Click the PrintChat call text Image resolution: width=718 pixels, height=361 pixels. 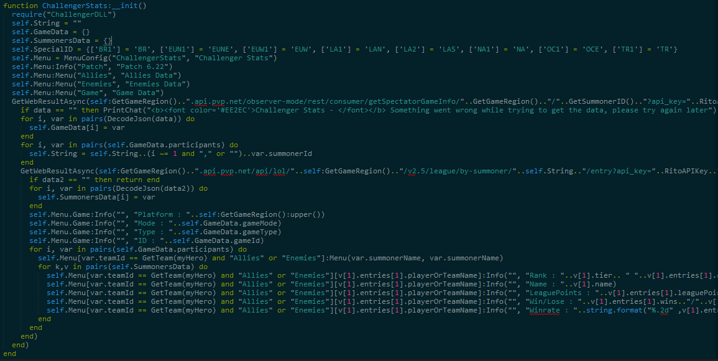(x=410, y=110)
